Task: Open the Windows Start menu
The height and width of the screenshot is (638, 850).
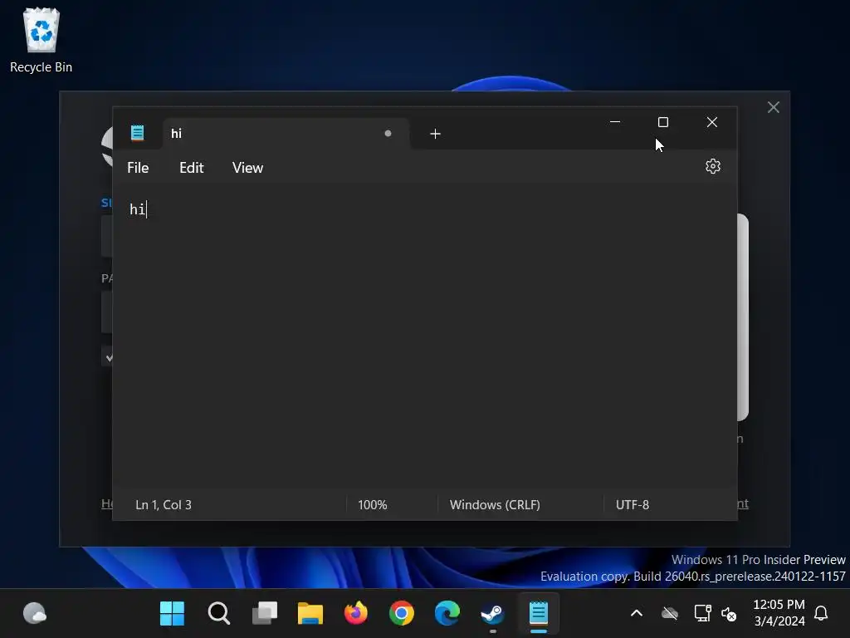Action: (x=173, y=614)
